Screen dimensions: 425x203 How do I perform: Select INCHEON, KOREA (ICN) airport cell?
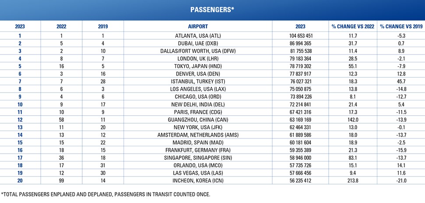198,181
